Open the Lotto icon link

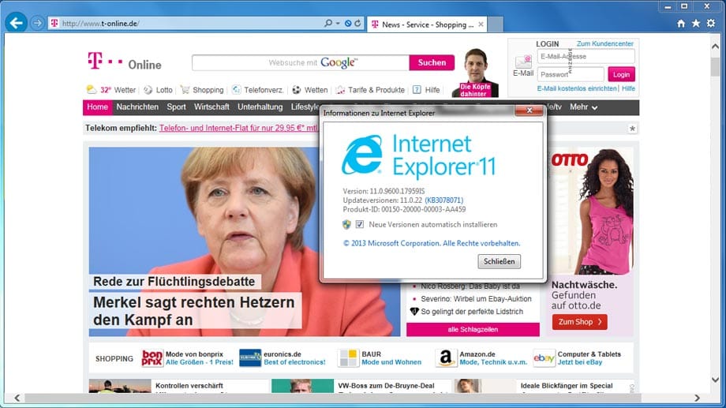(148, 90)
